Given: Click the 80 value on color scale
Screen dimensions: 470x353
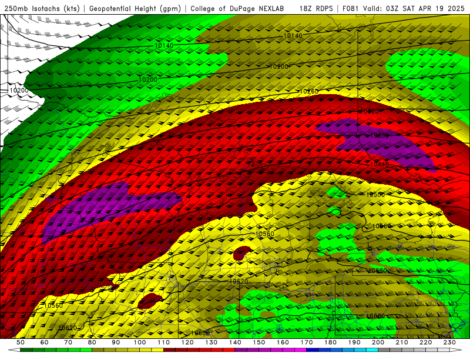Looking at the screenshot, I should pyautogui.click(x=92, y=342).
